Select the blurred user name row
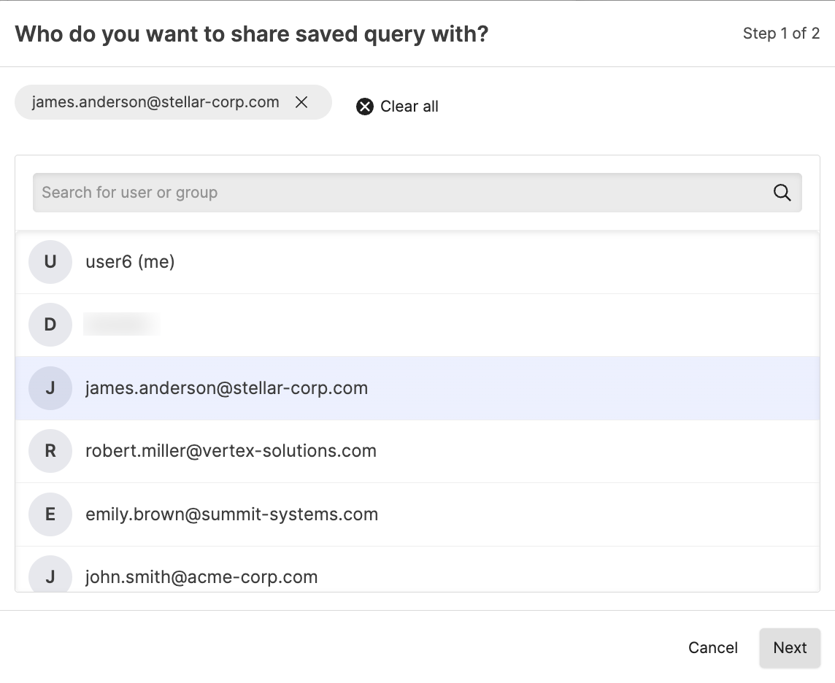This screenshot has width=835, height=683. pos(123,325)
